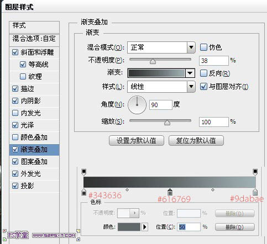Open the color arrow next to 颜色 swatch
This screenshot has width=267, height=244.
tap(145, 227)
